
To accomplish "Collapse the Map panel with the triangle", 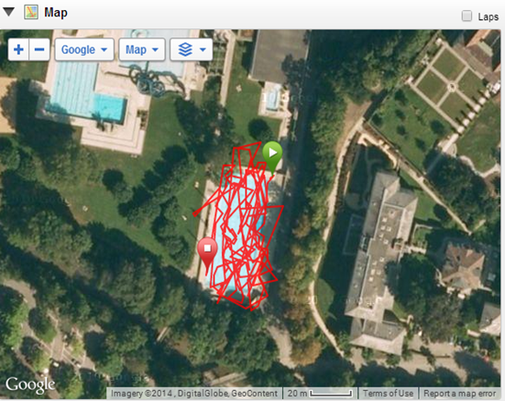I will pyautogui.click(x=8, y=12).
